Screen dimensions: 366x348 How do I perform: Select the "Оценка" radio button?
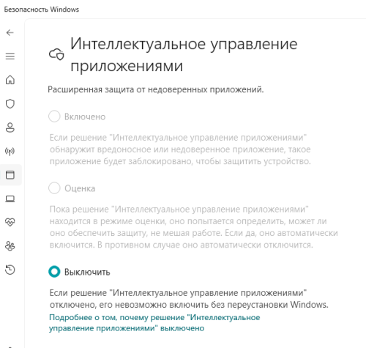pyautogui.click(x=54, y=188)
